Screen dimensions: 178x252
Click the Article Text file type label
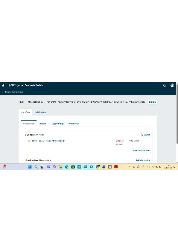134,141
